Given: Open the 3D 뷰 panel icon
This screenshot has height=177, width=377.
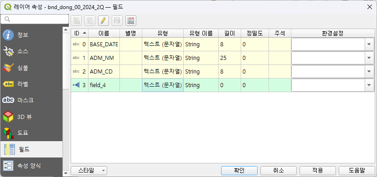Looking at the screenshot, I should point(8,117).
